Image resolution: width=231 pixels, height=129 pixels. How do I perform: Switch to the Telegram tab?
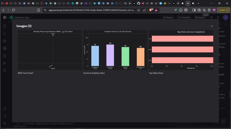(160, 3)
